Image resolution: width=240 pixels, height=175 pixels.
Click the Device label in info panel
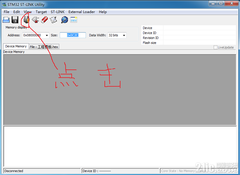point(147,28)
